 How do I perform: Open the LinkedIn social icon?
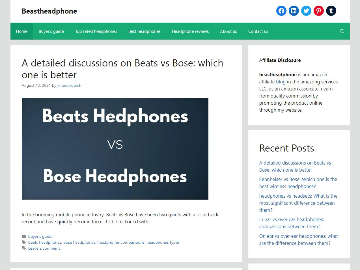coord(294,11)
